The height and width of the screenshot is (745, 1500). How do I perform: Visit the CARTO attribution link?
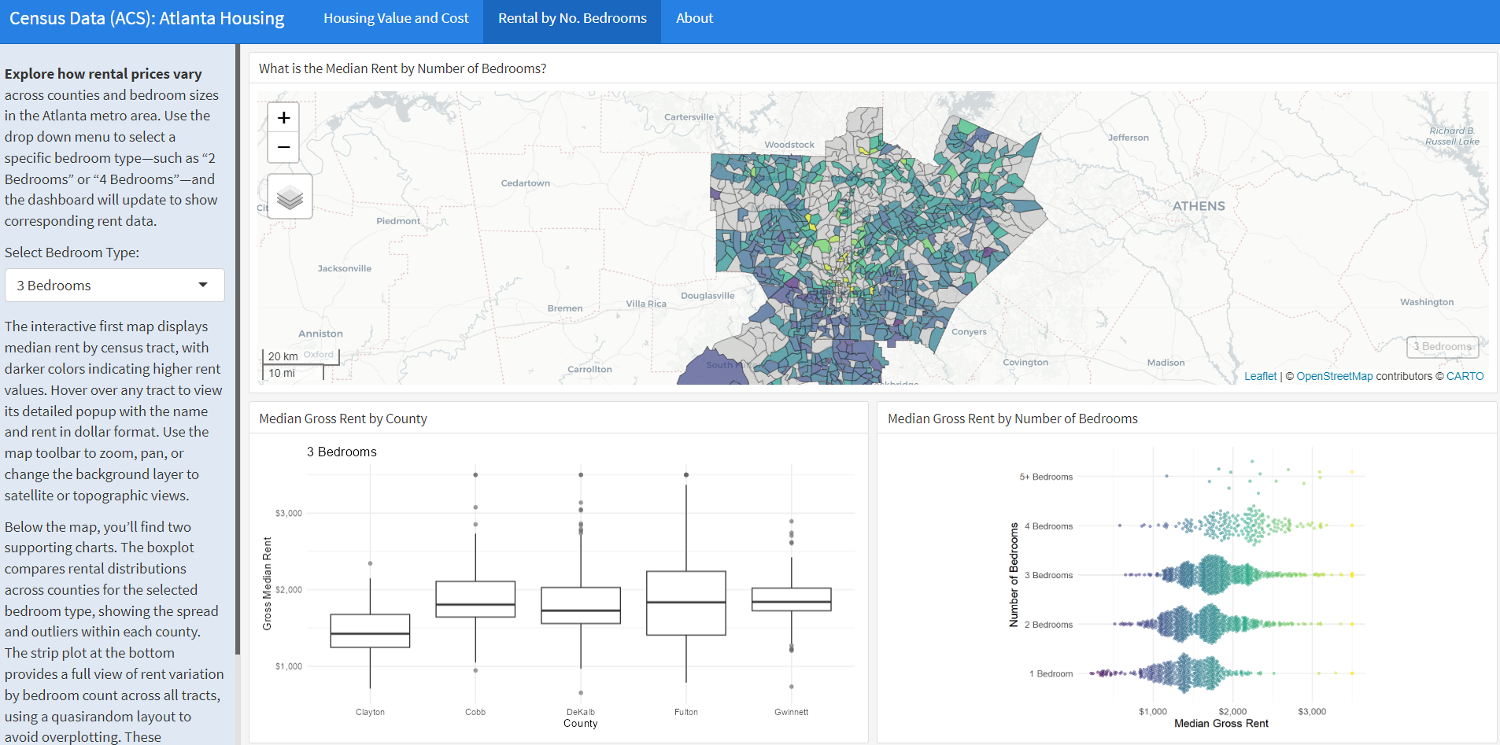click(1465, 376)
